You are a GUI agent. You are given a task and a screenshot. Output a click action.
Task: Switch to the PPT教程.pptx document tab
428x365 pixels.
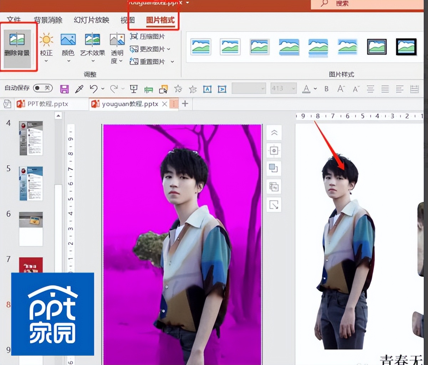pos(47,104)
